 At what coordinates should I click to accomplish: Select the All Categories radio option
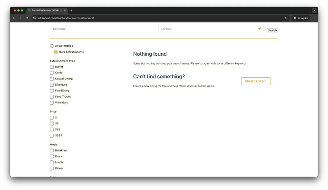tap(52, 46)
